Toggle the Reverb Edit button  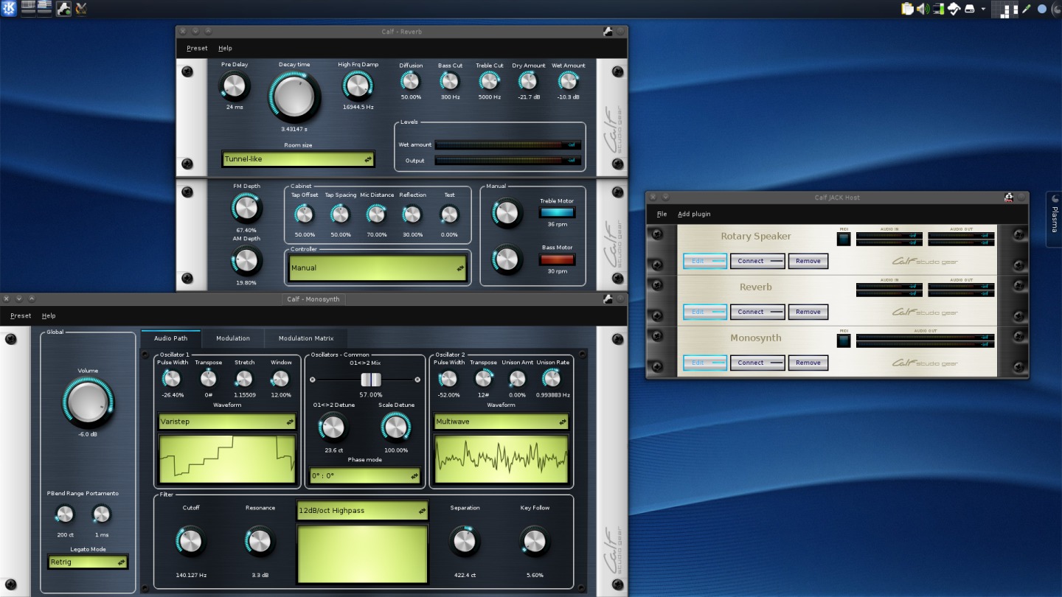click(x=704, y=312)
